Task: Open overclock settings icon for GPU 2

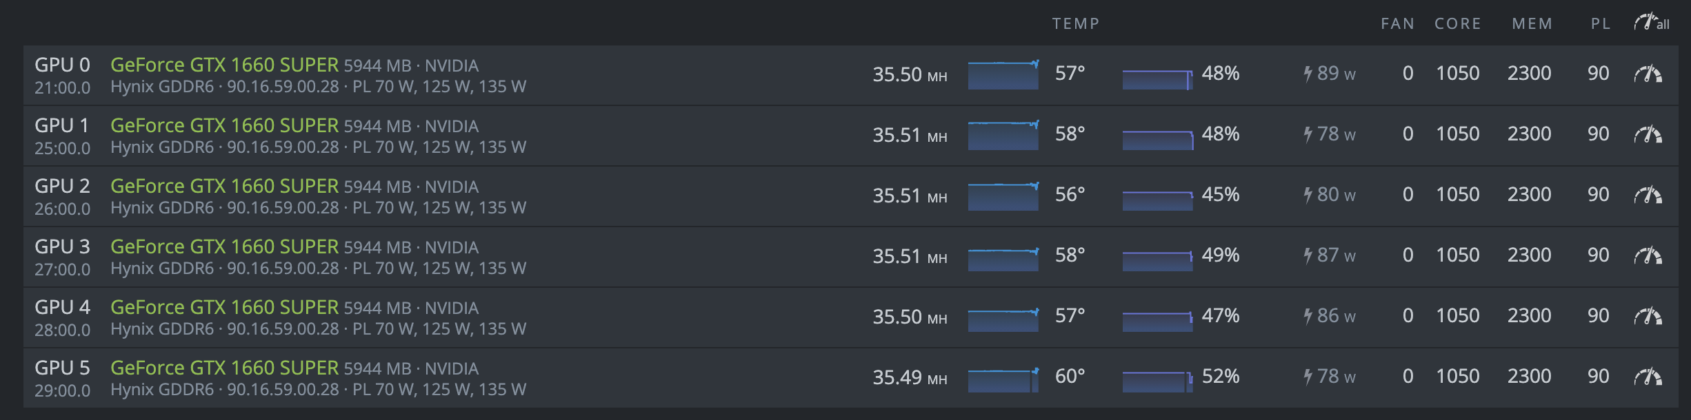Action: (x=1648, y=195)
